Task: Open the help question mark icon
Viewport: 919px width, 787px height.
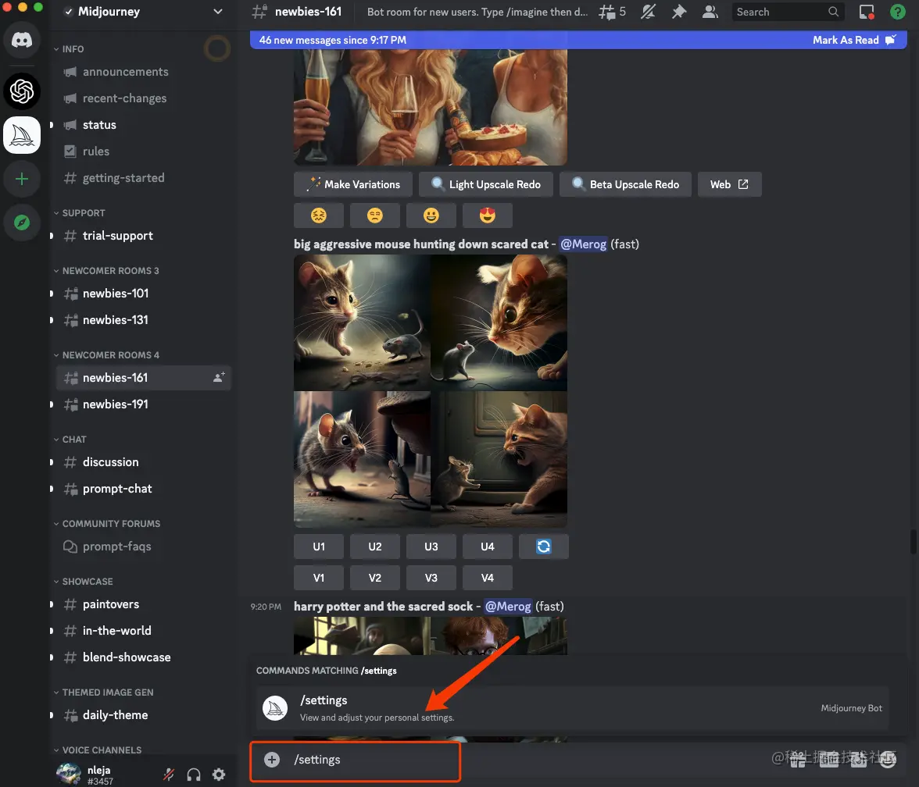Action: coord(897,12)
